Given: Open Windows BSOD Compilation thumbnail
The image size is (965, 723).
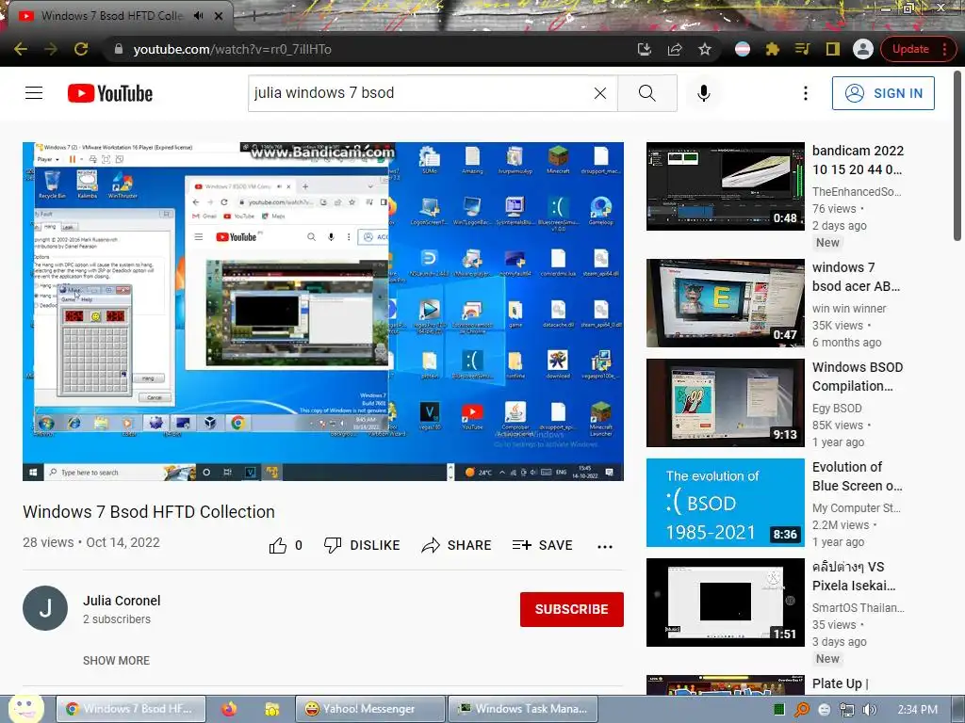Looking at the screenshot, I should [725, 403].
